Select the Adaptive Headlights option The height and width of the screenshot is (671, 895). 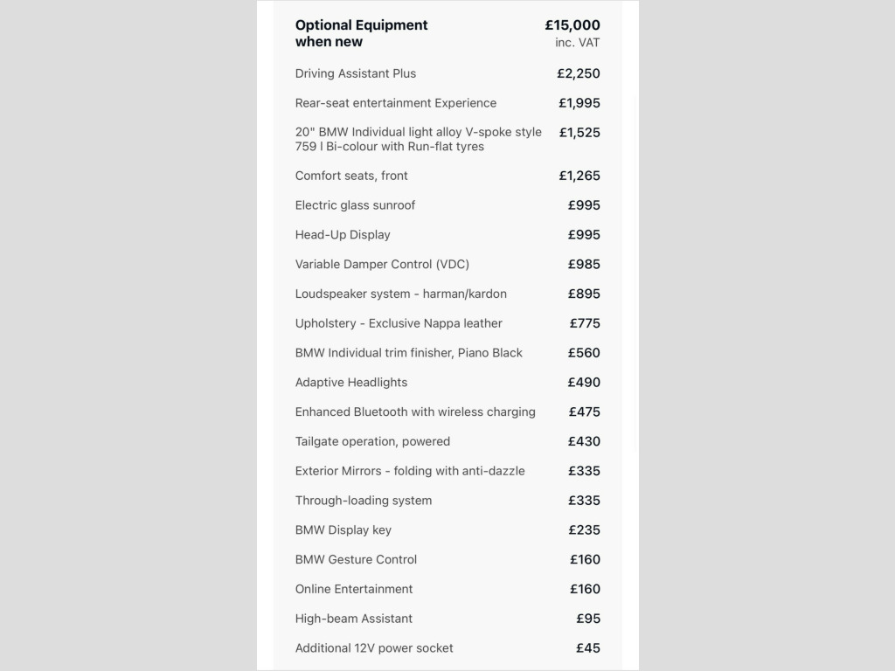(x=351, y=383)
